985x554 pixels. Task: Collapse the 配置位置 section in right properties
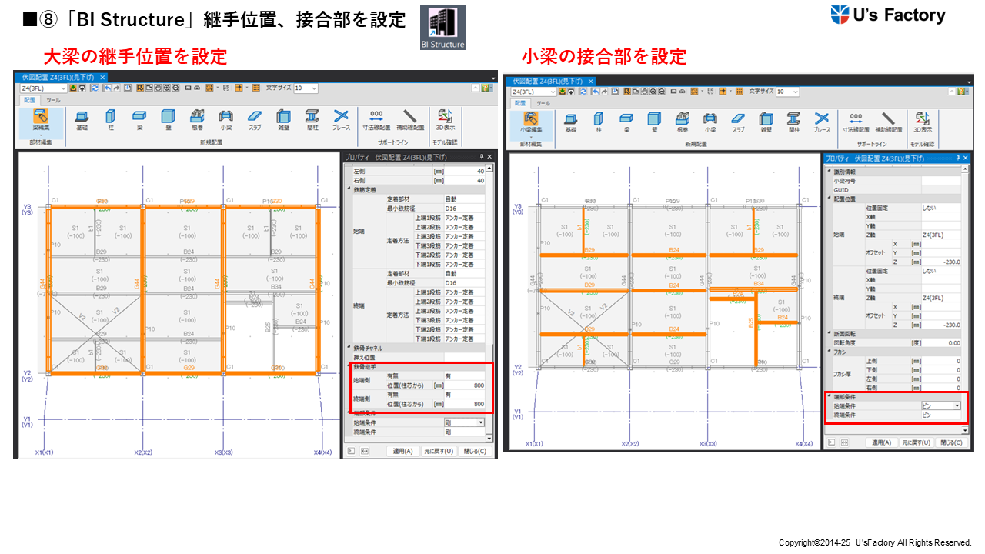tap(829, 199)
